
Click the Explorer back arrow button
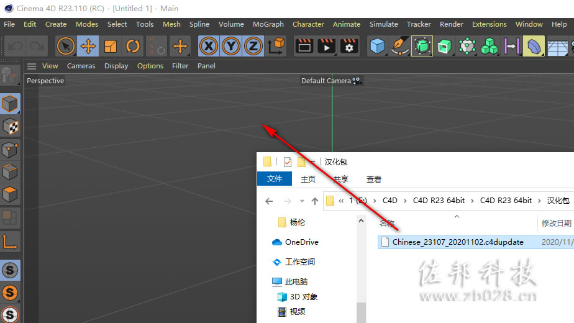pyautogui.click(x=269, y=201)
